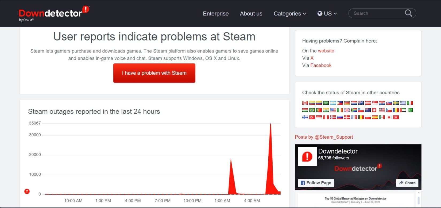Screen dimensions: 441x208
Task: Open the Steam website complaint link
Action: (x=326, y=51)
